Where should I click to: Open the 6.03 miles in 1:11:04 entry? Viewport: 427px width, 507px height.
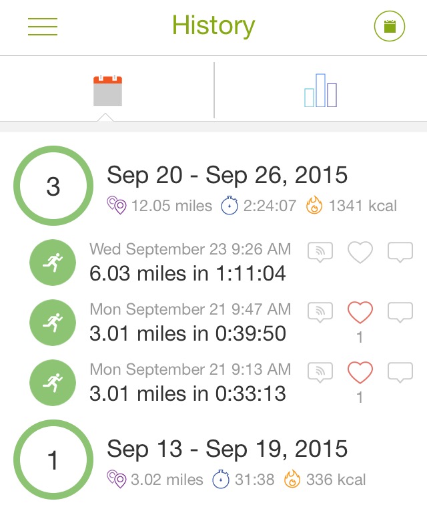[x=187, y=273]
